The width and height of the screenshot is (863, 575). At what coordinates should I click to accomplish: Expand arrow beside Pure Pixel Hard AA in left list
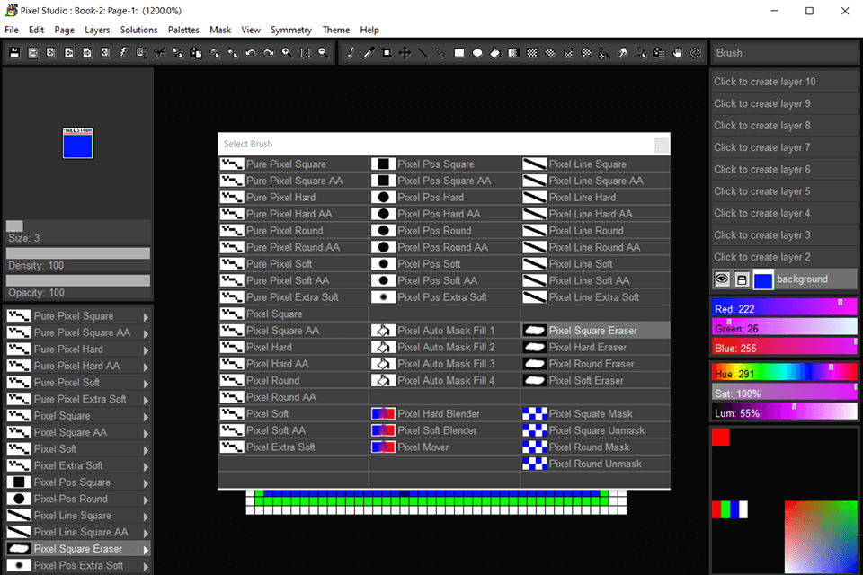tap(146, 367)
